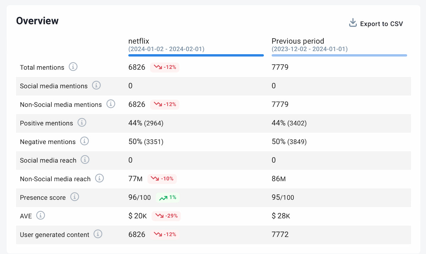The width and height of the screenshot is (426, 254).
Task: Click the light blue bar under Previous period
Action: [339, 55]
